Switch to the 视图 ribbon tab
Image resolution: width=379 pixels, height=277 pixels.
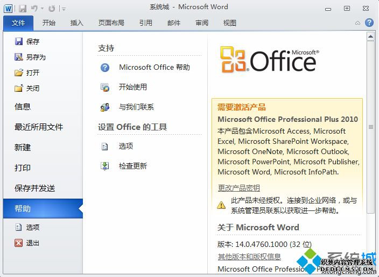pyautogui.click(x=230, y=23)
